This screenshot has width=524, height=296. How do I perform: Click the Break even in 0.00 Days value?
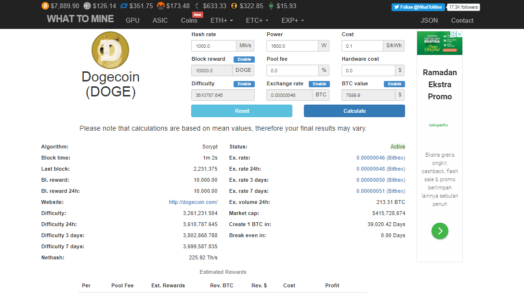[x=393, y=235]
